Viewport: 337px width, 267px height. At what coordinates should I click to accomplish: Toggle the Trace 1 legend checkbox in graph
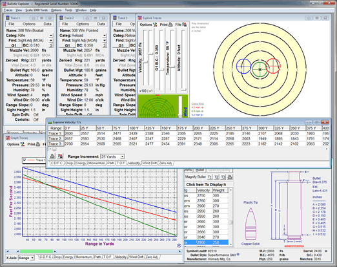click(25, 160)
